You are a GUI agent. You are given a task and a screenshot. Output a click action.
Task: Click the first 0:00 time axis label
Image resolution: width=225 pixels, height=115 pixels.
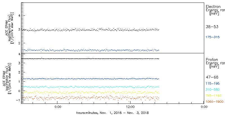pos(57,107)
